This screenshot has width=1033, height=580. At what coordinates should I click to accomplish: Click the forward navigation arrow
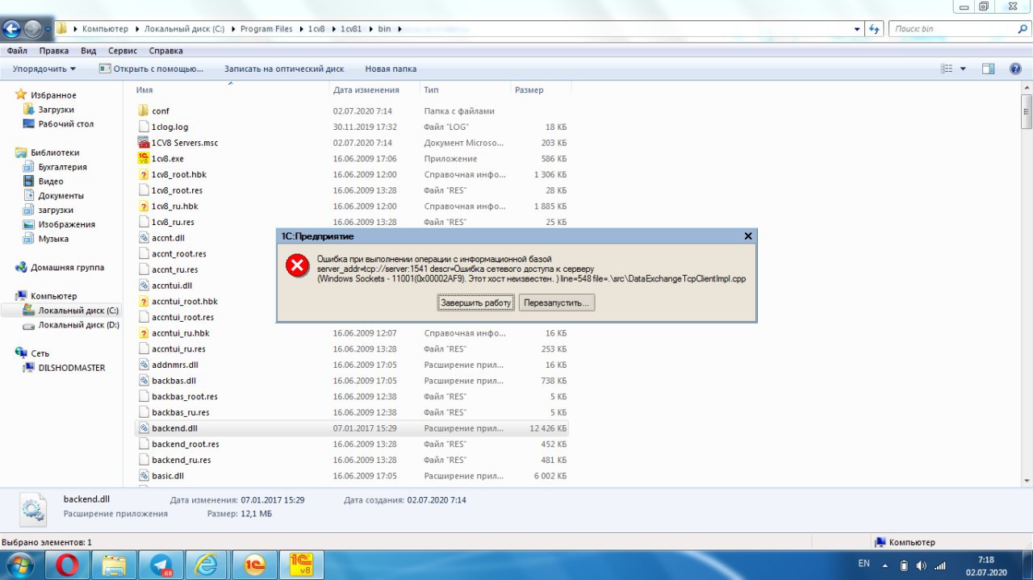pyautogui.click(x=33, y=30)
